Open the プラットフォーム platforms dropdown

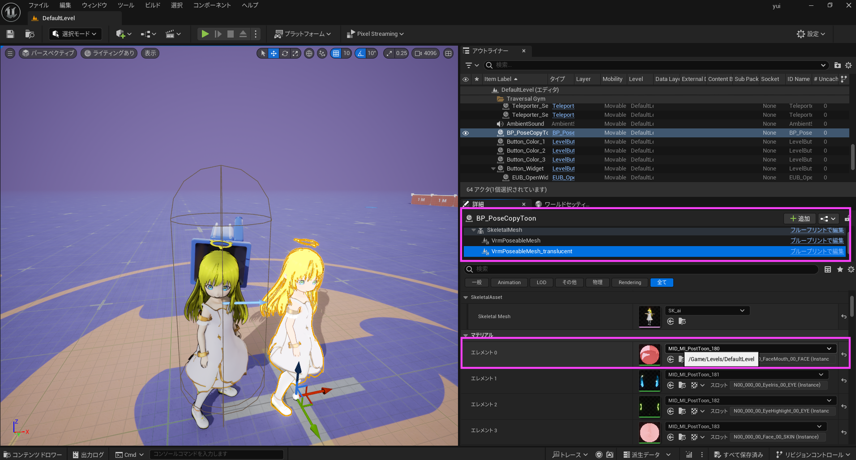pos(303,34)
